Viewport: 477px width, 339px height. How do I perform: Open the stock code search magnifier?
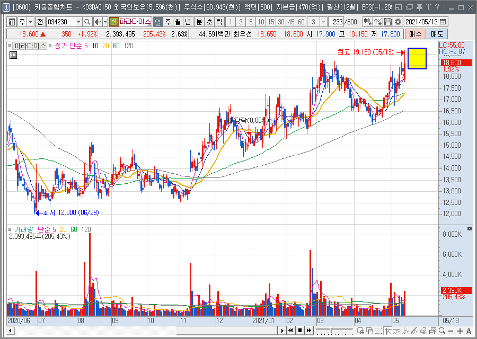[87, 22]
